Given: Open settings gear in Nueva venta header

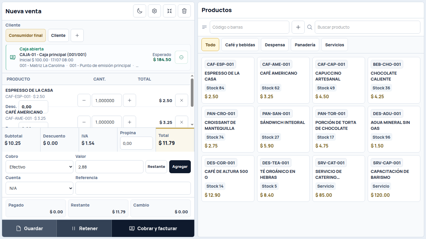Looking at the screenshot, I should [x=154, y=11].
